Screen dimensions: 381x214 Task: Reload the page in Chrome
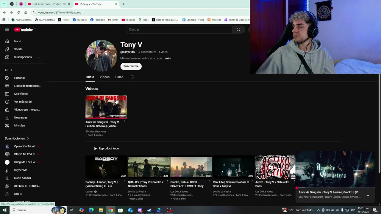tap(18, 12)
